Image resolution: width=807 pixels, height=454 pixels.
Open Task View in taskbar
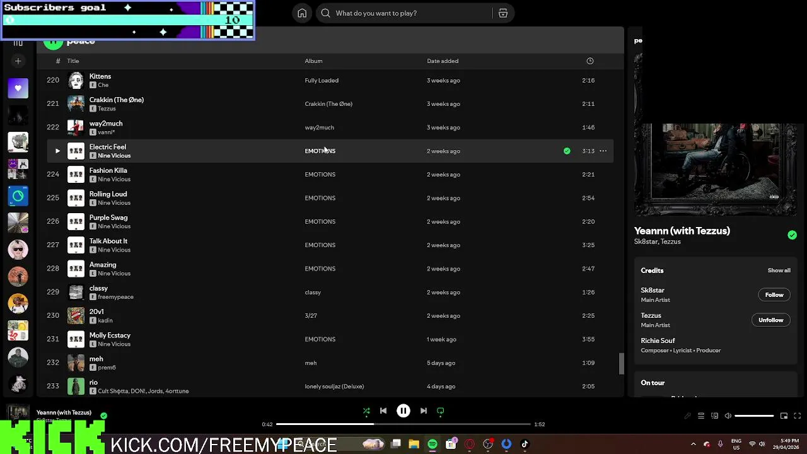[395, 445]
